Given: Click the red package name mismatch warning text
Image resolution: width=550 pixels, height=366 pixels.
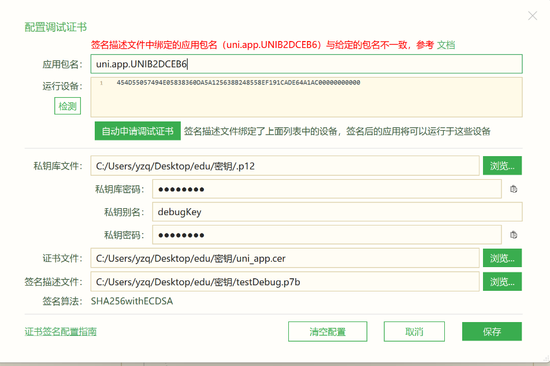Looking at the screenshot, I should pyautogui.click(x=262, y=45).
